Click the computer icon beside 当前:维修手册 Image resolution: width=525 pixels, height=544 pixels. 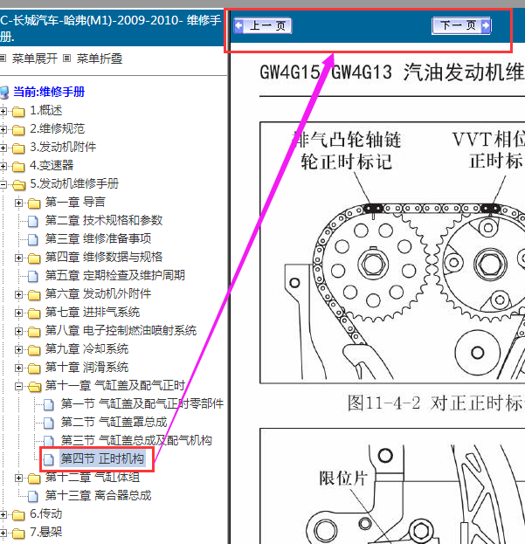click(x=4, y=93)
